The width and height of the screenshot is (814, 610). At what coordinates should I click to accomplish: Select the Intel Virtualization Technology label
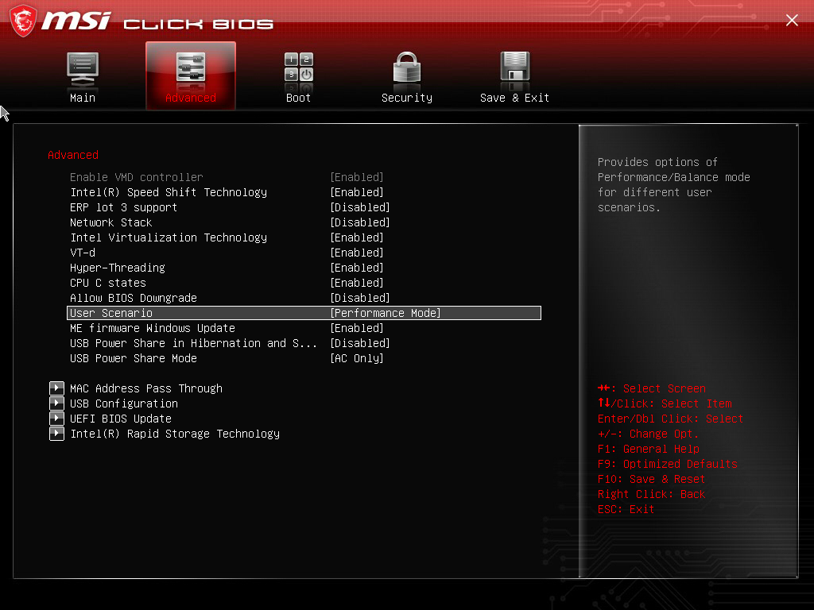169,237
